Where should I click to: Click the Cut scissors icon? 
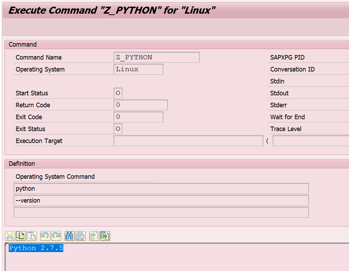[10, 236]
